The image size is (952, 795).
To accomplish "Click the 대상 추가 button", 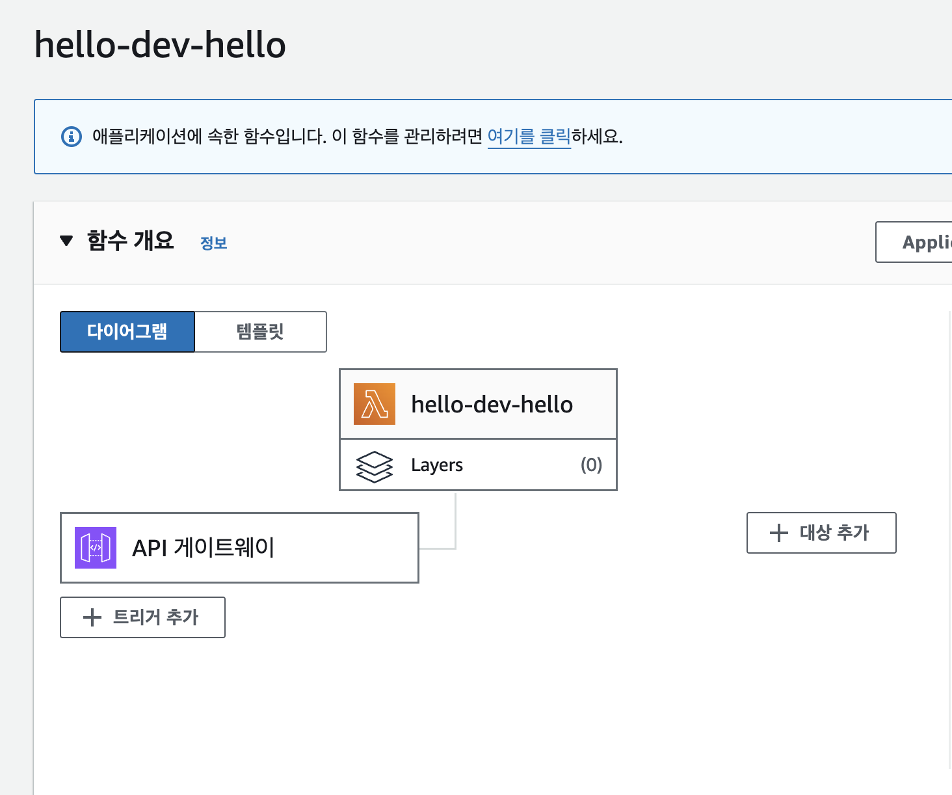I will tap(821, 533).
